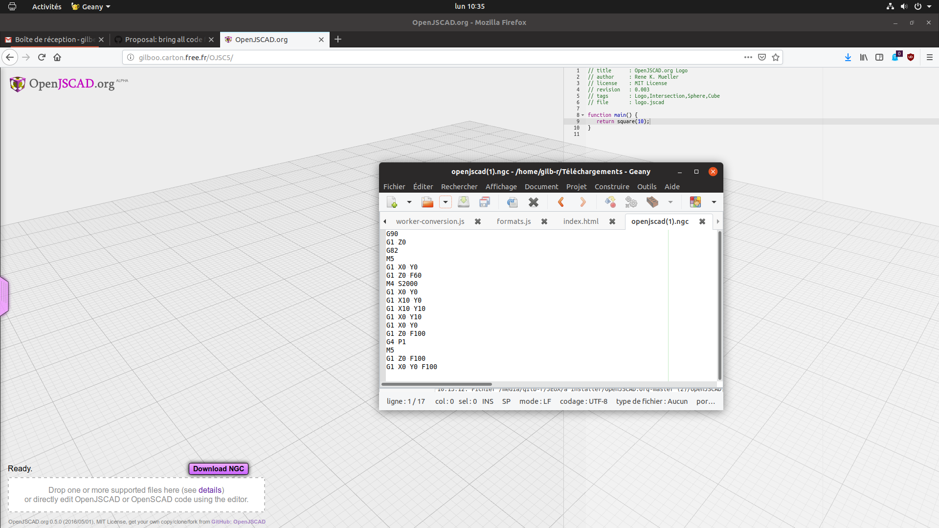
Task: Close the openjscad(1).ngc tab
Action: click(702, 221)
